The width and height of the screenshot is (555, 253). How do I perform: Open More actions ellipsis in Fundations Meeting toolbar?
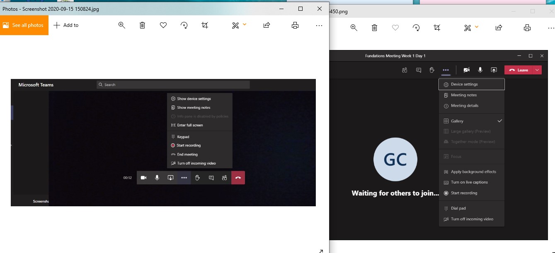pyautogui.click(x=446, y=70)
